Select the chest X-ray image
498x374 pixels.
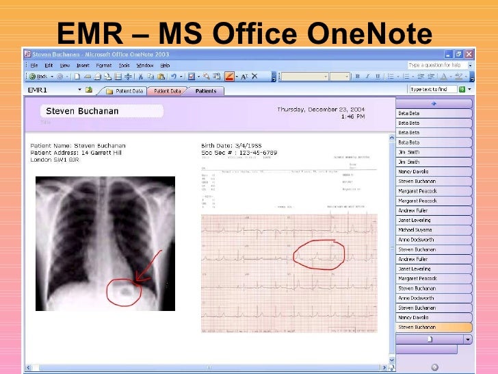point(105,244)
